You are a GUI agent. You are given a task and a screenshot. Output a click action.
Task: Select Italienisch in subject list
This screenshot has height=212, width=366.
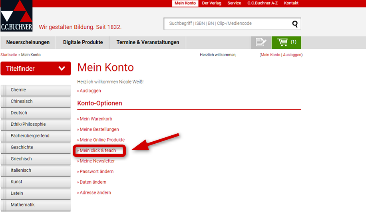pyautogui.click(x=36, y=170)
